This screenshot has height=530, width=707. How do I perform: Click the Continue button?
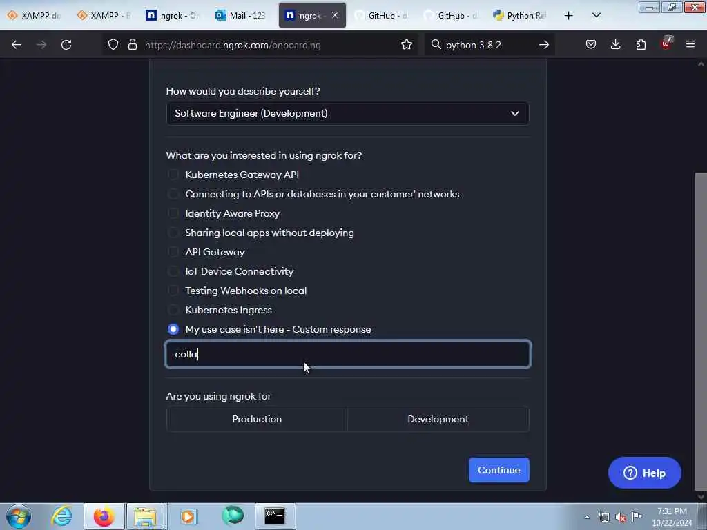(498, 470)
